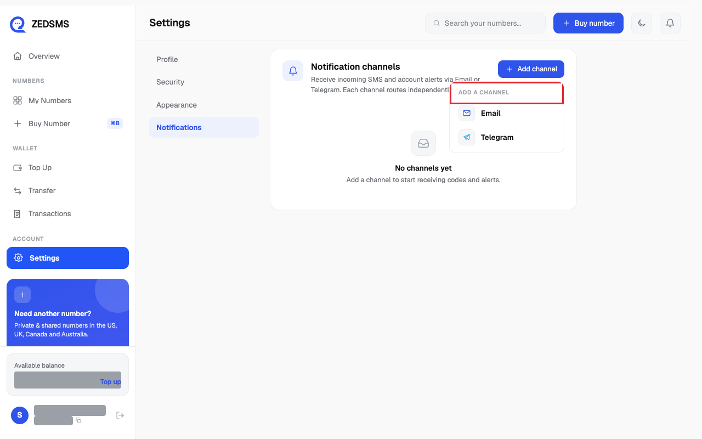The image size is (702, 439).
Task: Click the Search your numbers field
Action: click(485, 23)
